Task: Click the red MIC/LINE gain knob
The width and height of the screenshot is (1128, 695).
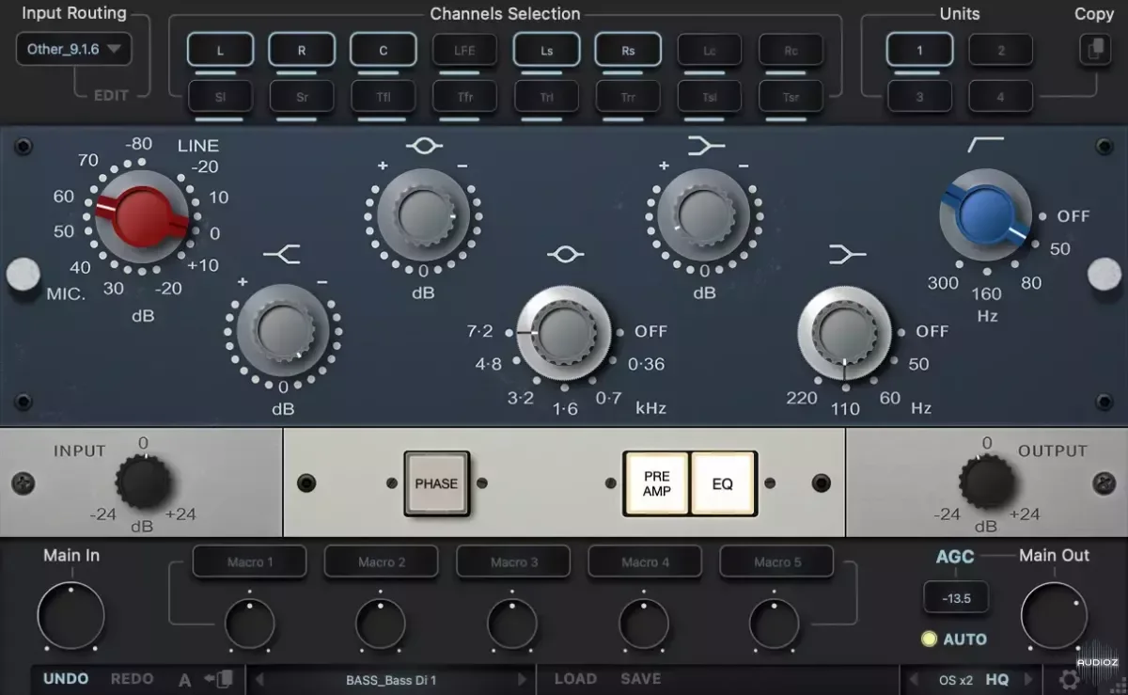Action: click(x=141, y=217)
